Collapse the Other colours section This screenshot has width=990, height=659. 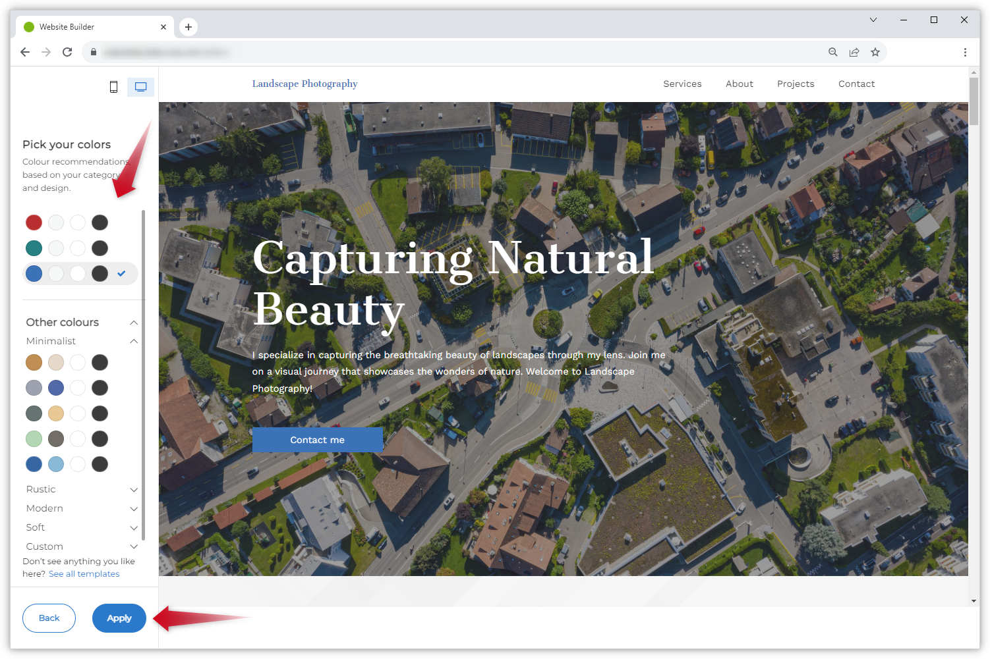point(134,323)
